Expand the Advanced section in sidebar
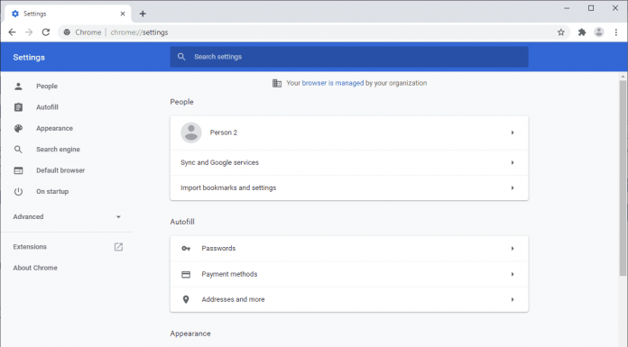628x347 pixels. [68, 216]
